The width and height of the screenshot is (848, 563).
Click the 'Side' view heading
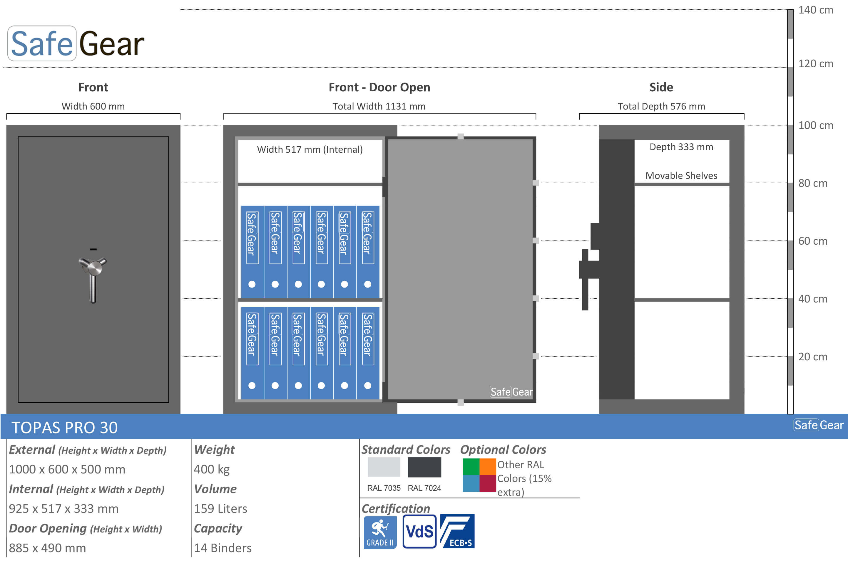pyautogui.click(x=661, y=87)
